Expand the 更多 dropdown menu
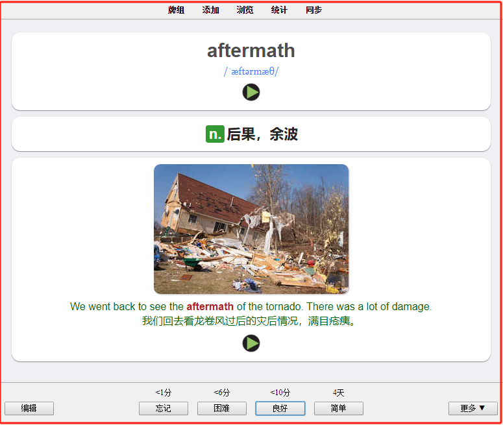This screenshot has width=503, height=425. [x=473, y=408]
